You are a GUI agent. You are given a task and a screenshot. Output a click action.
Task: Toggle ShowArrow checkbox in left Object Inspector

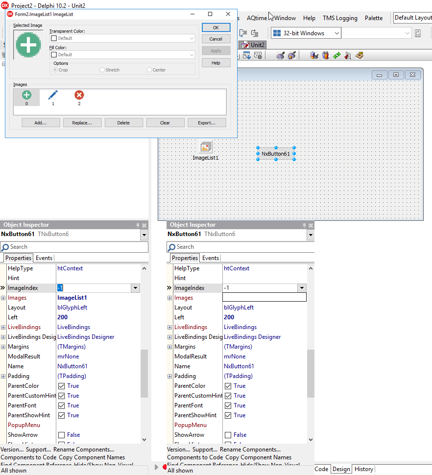62,435
